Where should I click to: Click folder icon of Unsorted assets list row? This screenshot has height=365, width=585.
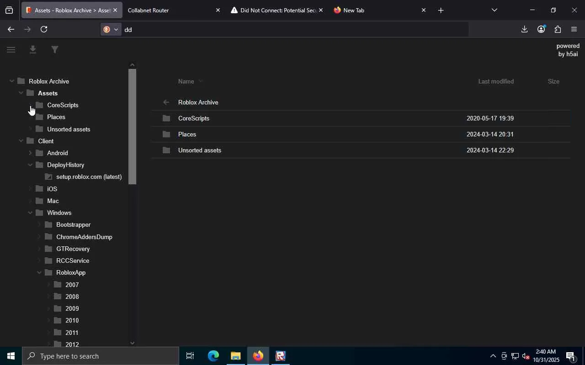[x=166, y=150]
